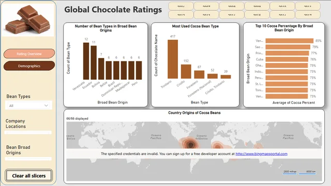Select the Peru bar in bean types chart
This screenshot has height=186, width=331.
click(139, 70)
